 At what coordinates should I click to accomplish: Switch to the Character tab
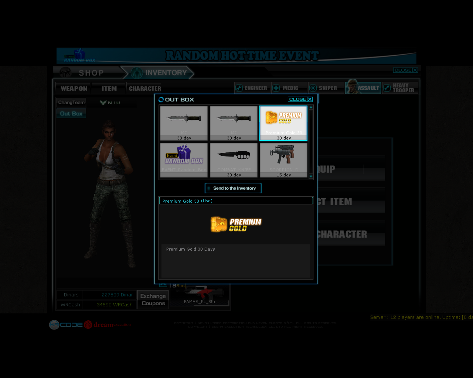pos(144,89)
